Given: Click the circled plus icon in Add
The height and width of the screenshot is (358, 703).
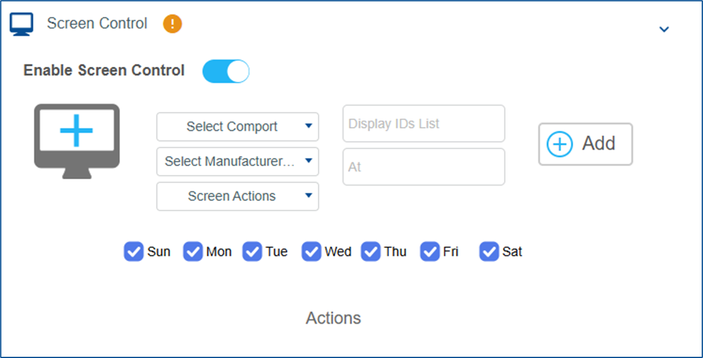Looking at the screenshot, I should (560, 144).
